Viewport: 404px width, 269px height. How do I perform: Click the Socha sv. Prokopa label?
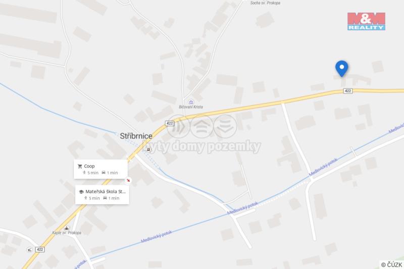coord(265,3)
